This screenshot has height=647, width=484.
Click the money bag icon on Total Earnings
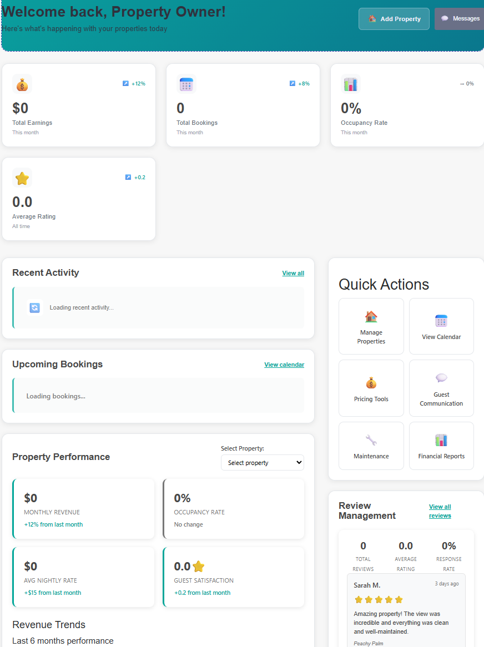point(22,84)
